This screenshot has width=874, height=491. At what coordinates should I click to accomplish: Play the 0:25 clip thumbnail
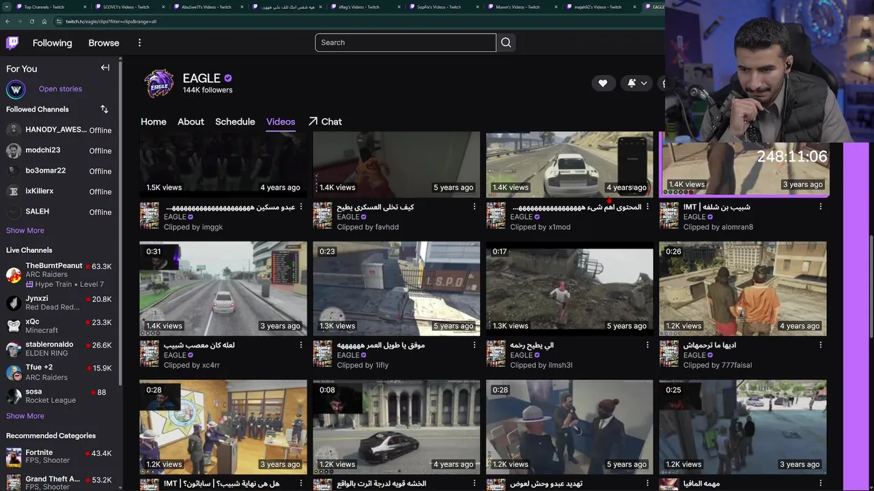click(x=743, y=427)
